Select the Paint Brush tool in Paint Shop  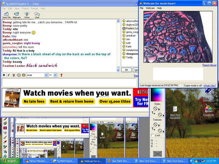click(5, 119)
